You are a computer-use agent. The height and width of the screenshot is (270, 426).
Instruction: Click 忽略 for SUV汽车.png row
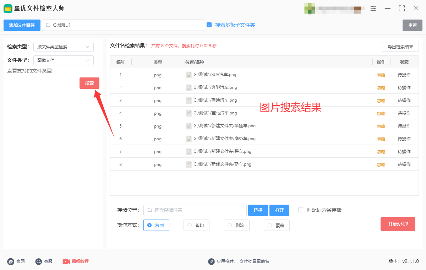(381, 75)
